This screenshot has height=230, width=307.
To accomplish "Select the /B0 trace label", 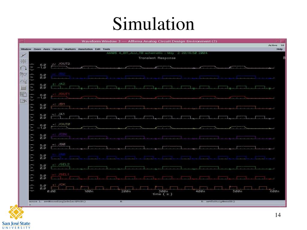I will [x=62, y=144].
